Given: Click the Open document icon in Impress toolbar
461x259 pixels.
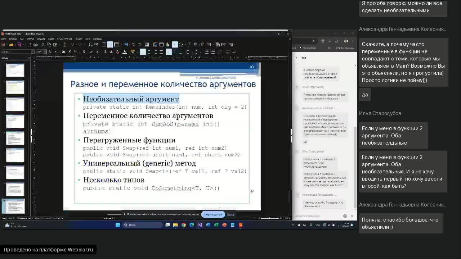Looking at the screenshot, I should (x=11, y=45).
